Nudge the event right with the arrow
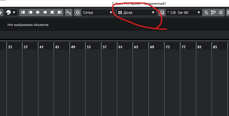The width and height of the screenshot is (229, 116). 45,12
